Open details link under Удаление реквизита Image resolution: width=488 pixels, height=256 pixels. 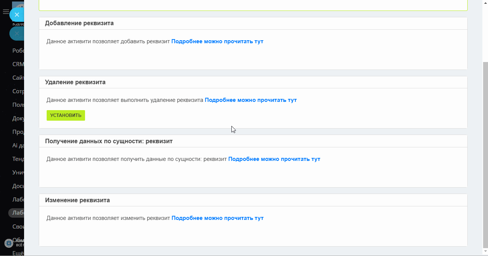point(251,100)
